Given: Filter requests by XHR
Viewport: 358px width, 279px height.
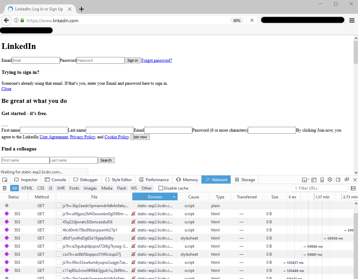Looking at the screenshot, I should coord(61,188).
